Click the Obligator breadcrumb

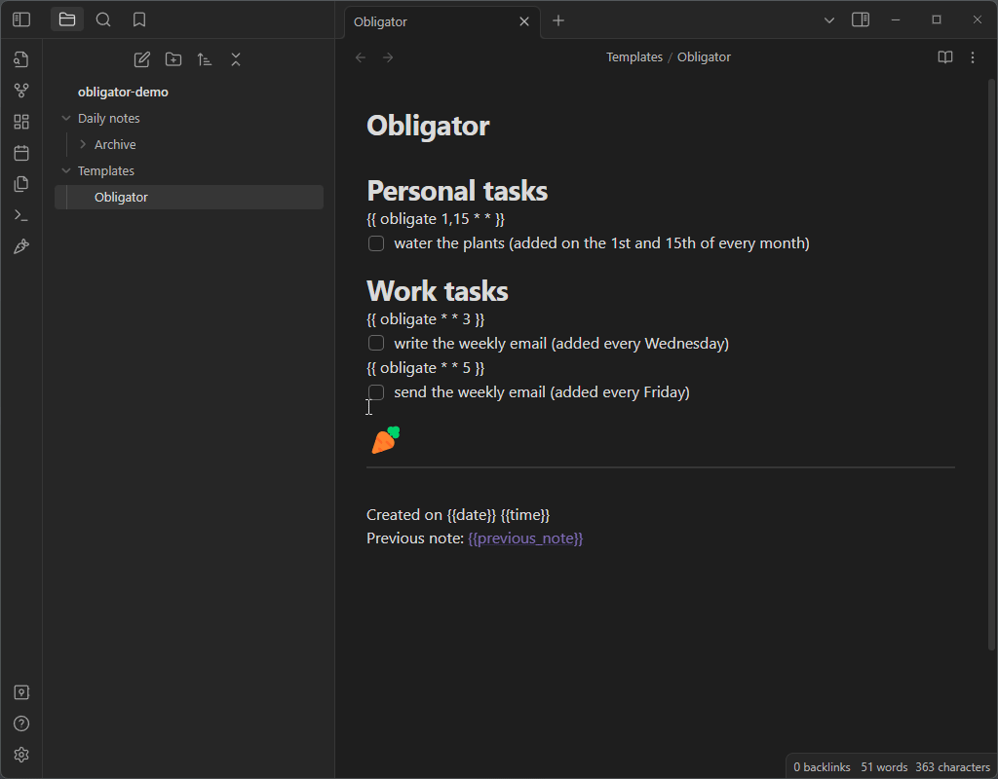click(704, 57)
